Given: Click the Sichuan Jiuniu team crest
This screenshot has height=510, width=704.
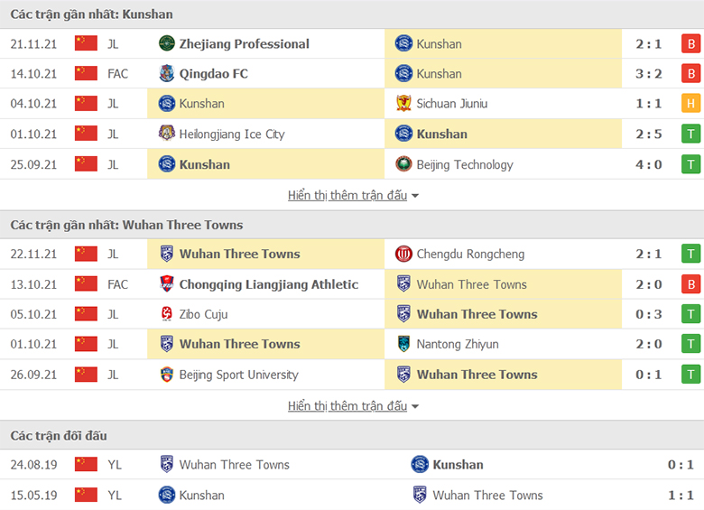Looking at the screenshot, I should pyautogui.click(x=403, y=103).
